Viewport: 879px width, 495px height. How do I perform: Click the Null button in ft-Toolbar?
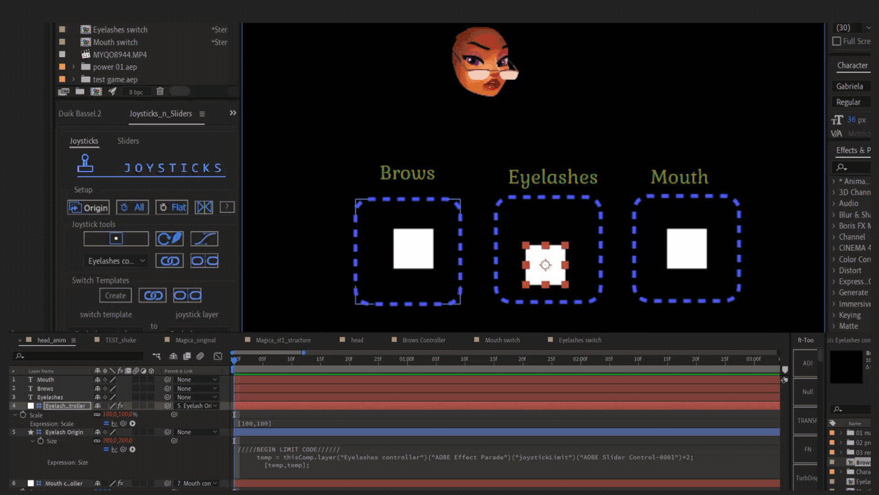point(807,392)
